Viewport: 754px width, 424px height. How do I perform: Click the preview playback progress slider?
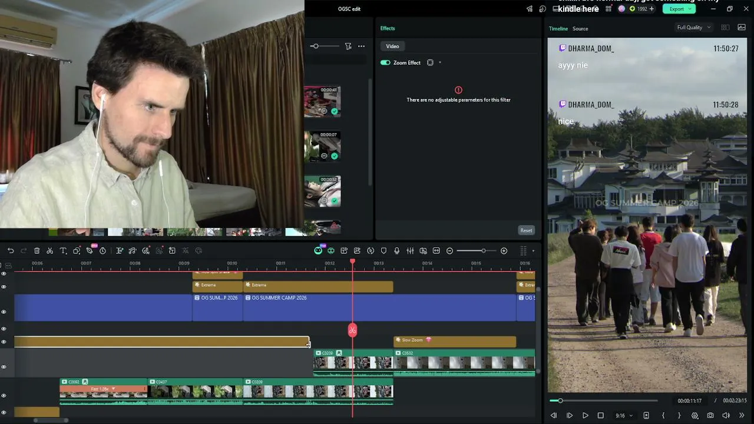(604, 401)
